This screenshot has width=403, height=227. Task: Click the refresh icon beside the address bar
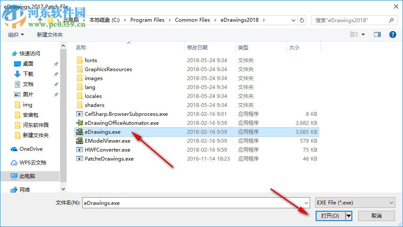pos(302,20)
